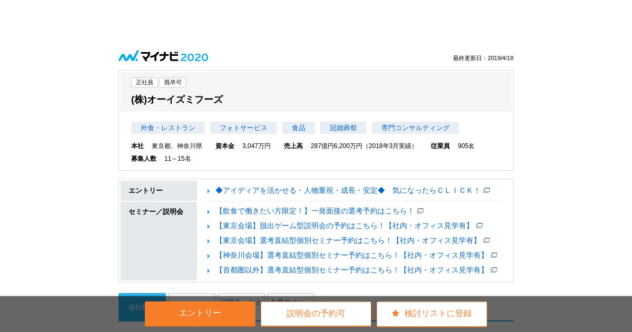This screenshot has width=632, height=332.
Task: Click the 売上高 value 287億円6,200万円
Action: click(364, 146)
